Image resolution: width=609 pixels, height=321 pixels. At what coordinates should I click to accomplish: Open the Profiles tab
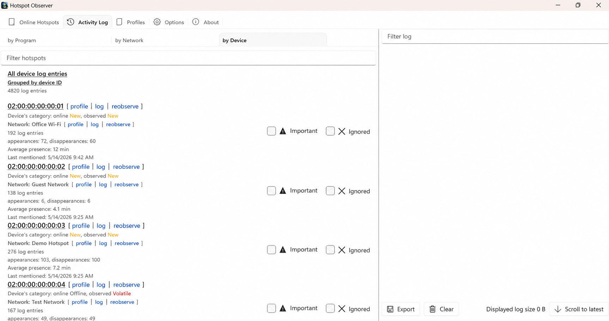(x=131, y=22)
